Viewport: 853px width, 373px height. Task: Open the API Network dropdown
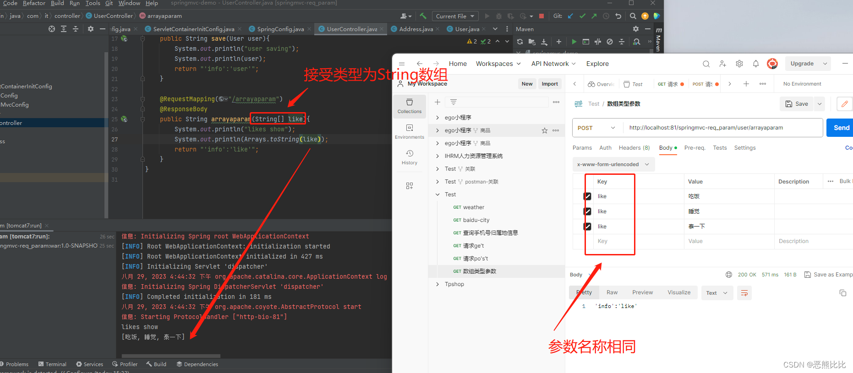pyautogui.click(x=553, y=64)
